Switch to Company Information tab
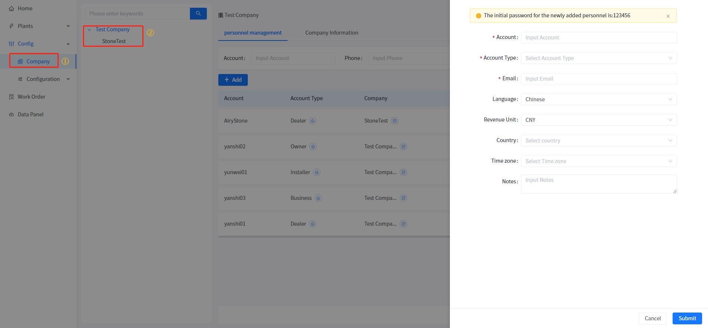Viewport: 708px width, 328px height. [332, 33]
